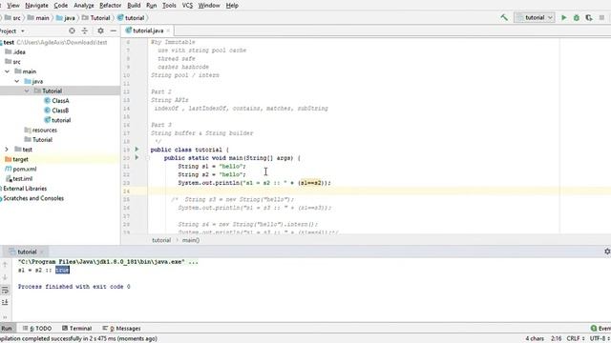
Task: Select ClassB in the project tree
Action: pyautogui.click(x=60, y=111)
